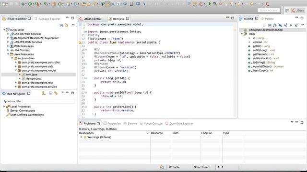307x172 pixels.
Task: Toggle Mark Occurrences in toolbar
Action: [x=108, y=4]
